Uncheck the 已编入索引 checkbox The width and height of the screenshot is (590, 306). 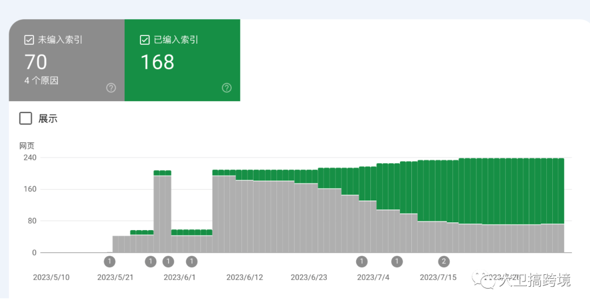(145, 40)
